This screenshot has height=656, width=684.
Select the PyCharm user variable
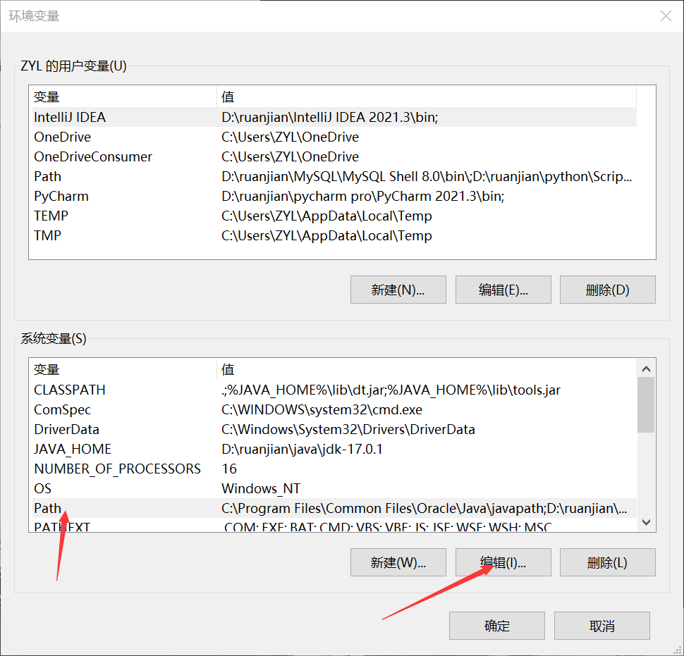click(x=61, y=197)
